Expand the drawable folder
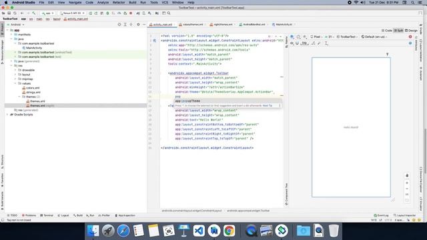 15,70
